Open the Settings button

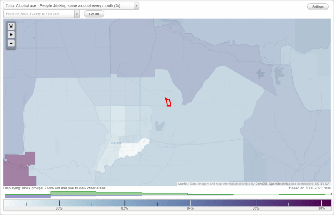tap(318, 7)
